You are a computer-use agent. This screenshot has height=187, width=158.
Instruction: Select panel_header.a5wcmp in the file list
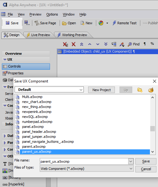click(39, 132)
